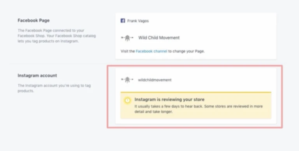Click the Facebook logo icon
Image resolution: width=299 pixels, height=151 pixels.
click(123, 21)
